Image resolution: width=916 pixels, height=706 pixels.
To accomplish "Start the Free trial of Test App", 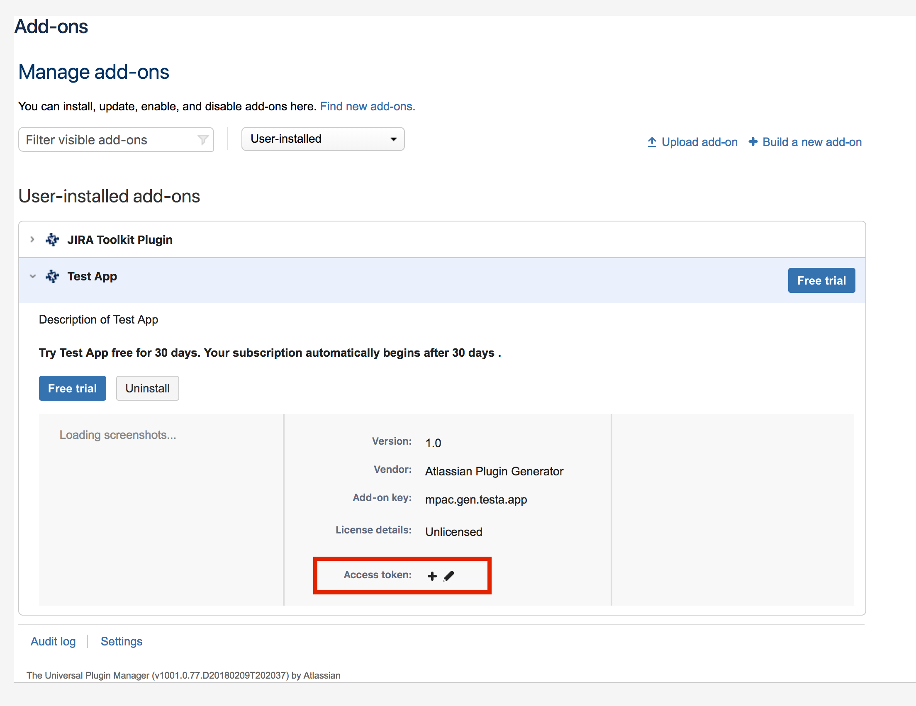I will [72, 388].
